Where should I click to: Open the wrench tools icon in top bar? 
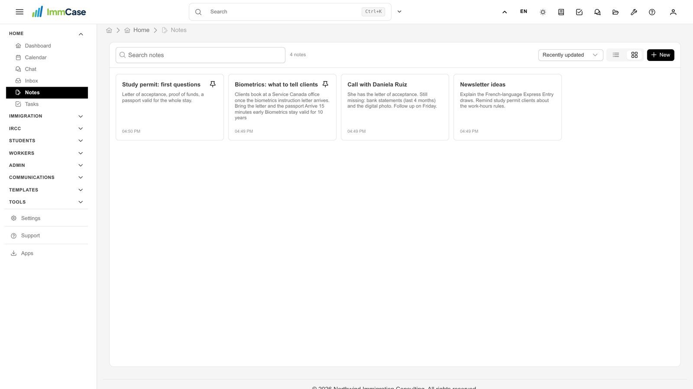click(634, 12)
